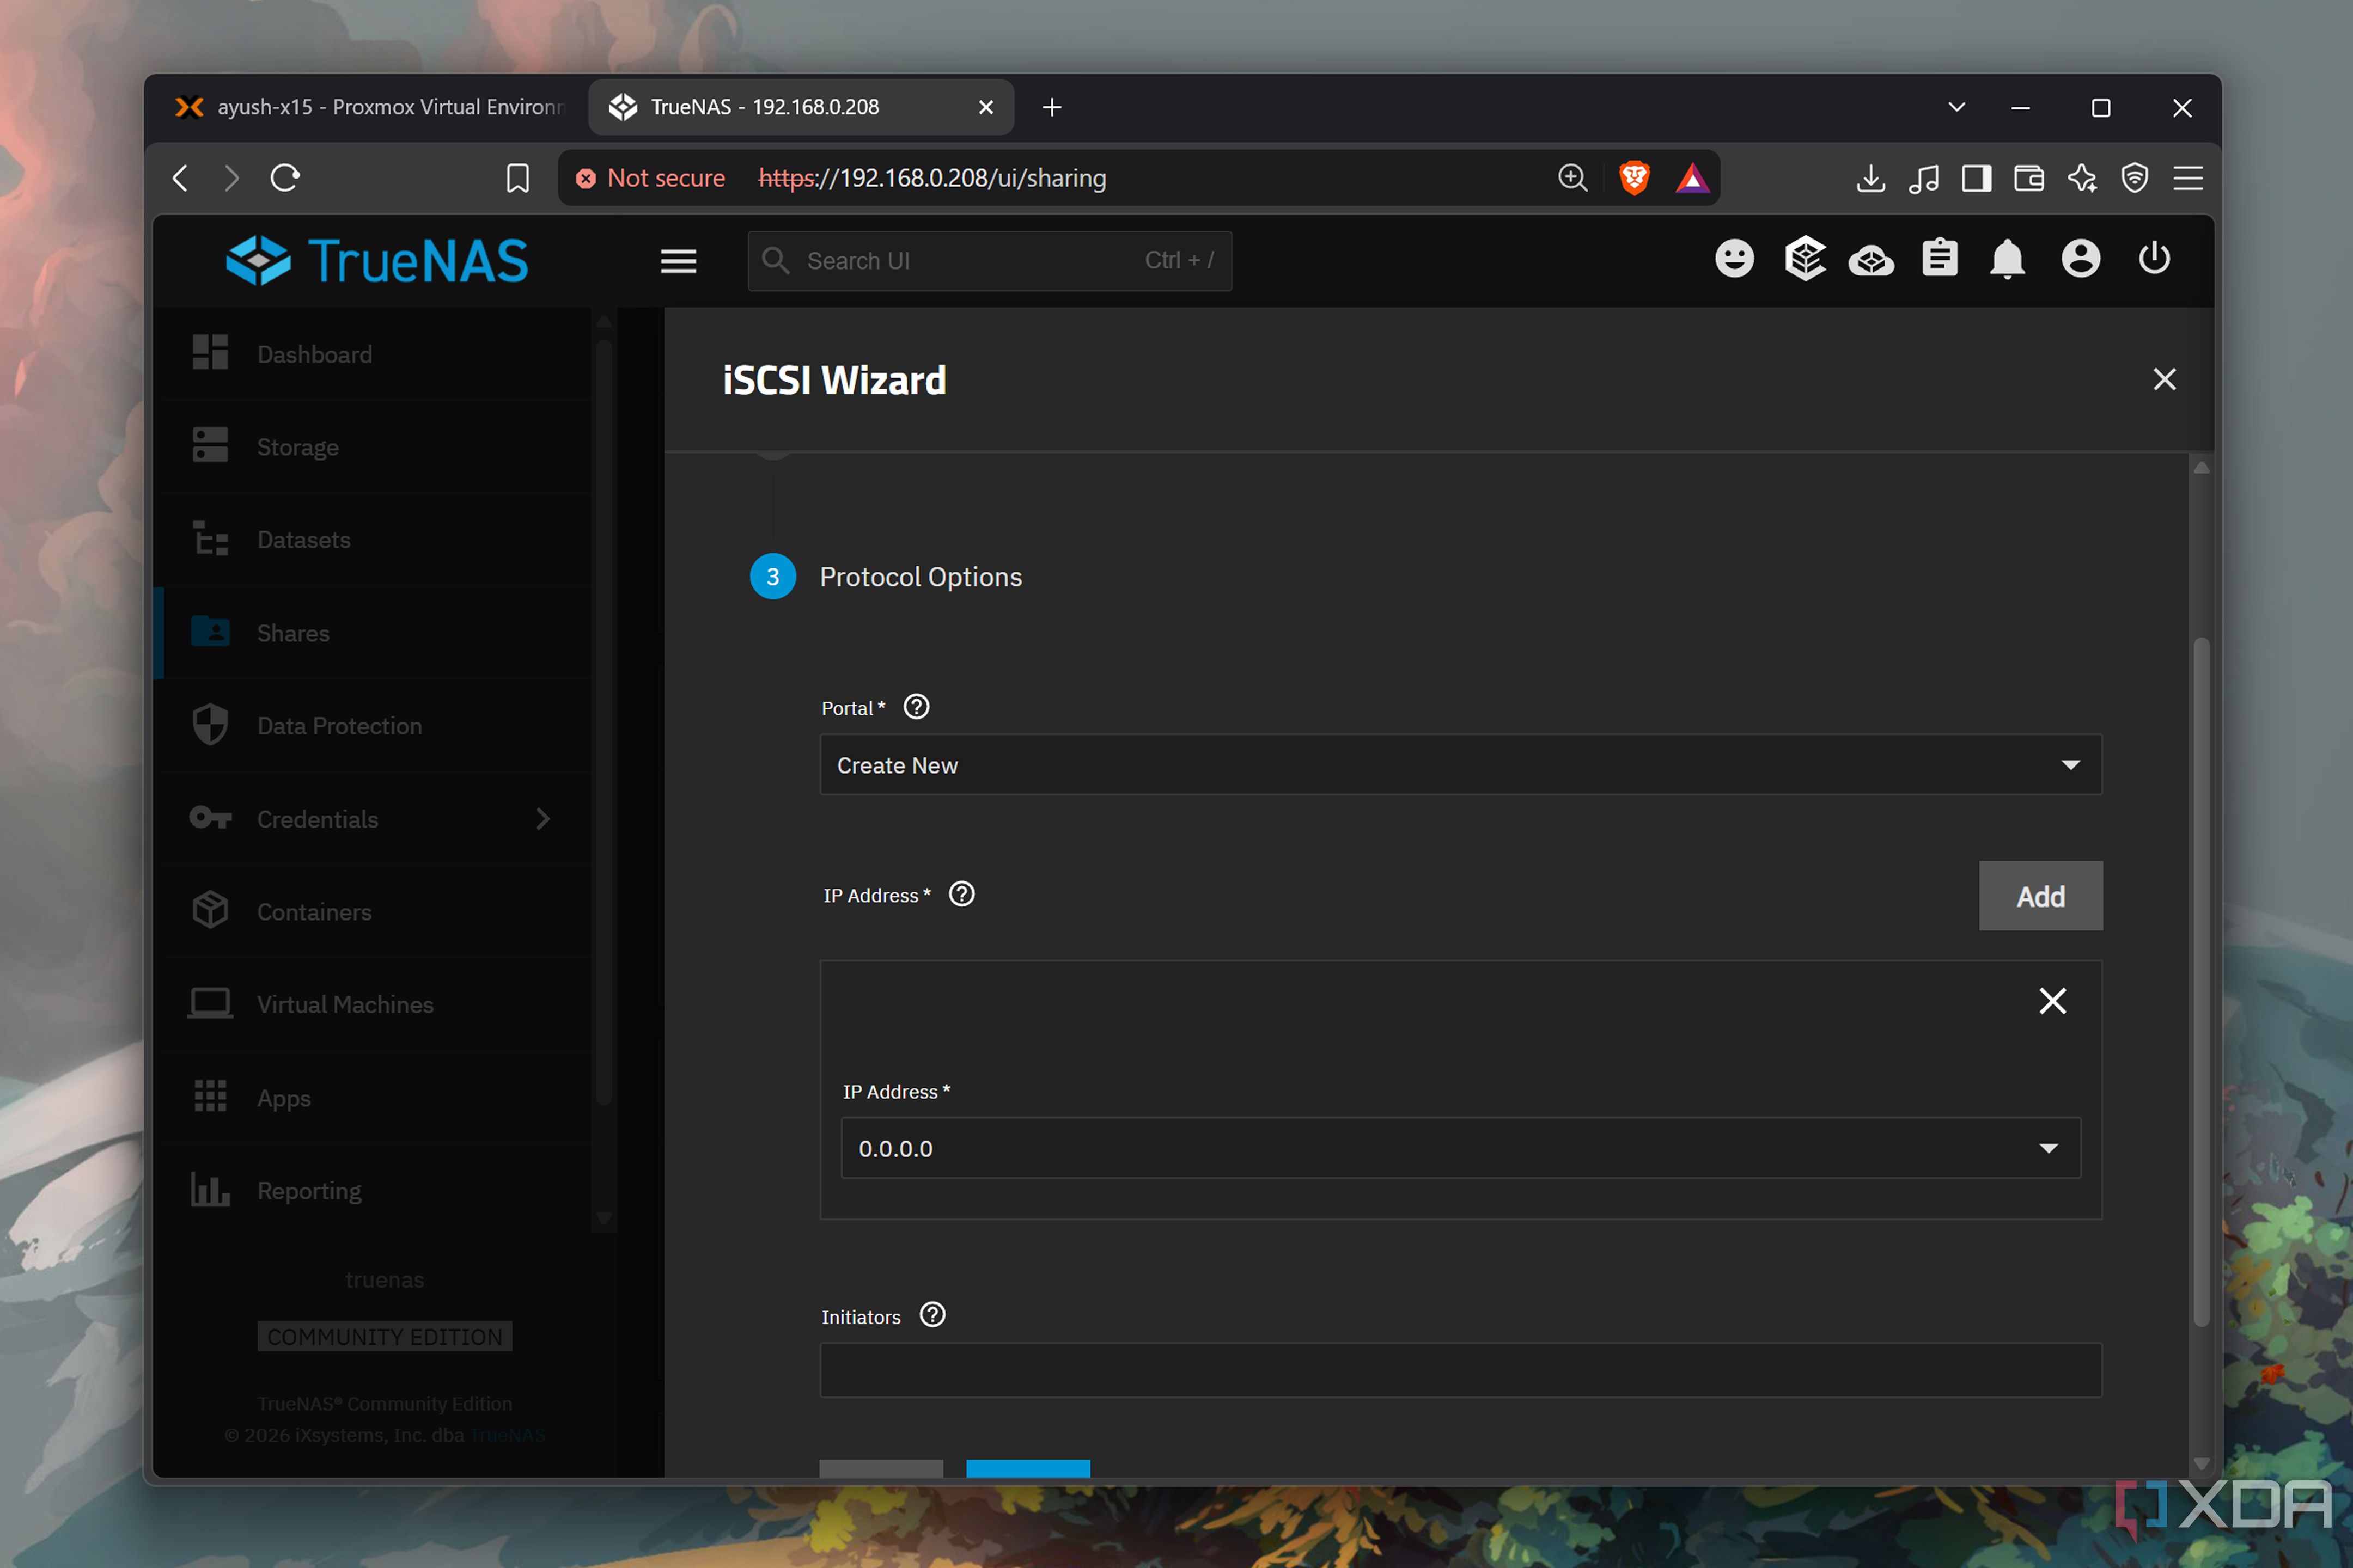Open Datasets in sidebar
The width and height of the screenshot is (2353, 1568).
373,540
